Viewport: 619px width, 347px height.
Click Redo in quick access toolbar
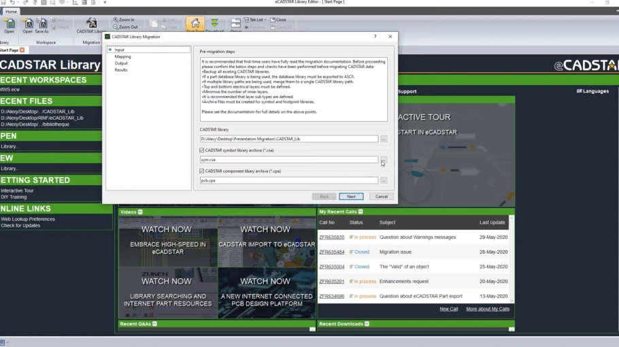tap(25, 2)
